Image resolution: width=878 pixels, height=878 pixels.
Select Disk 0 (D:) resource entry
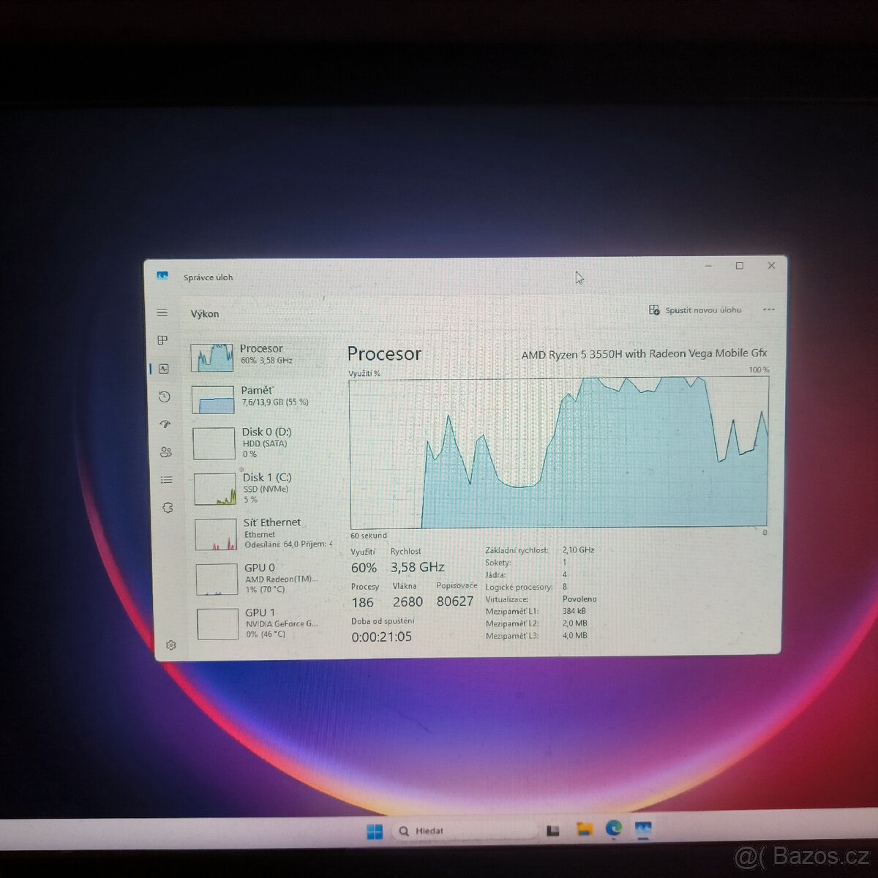click(x=261, y=443)
